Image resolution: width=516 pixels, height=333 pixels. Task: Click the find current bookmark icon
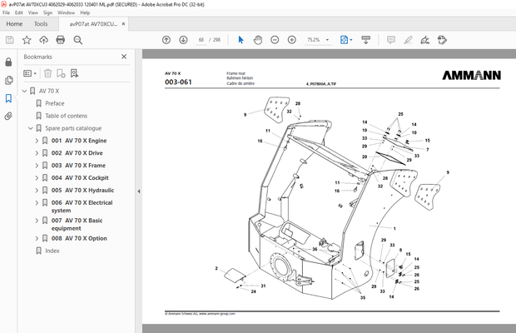[x=74, y=73]
